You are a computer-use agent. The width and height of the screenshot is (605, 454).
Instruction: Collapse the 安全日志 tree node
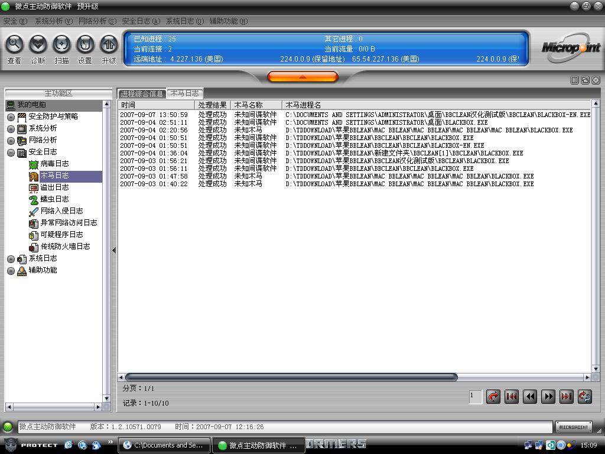[x=11, y=153]
